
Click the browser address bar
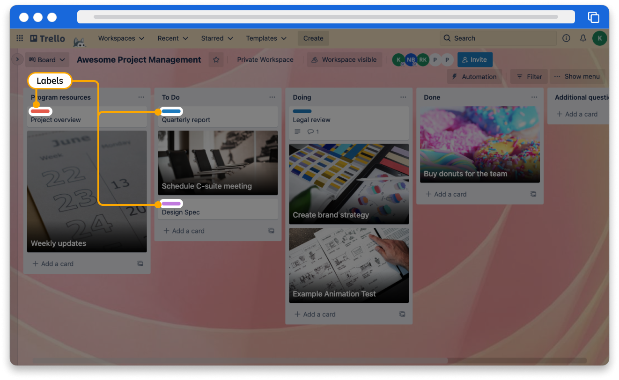[326, 17]
